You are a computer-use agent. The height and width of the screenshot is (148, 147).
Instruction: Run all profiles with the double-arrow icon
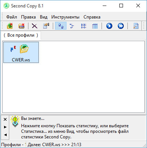click(121, 26)
